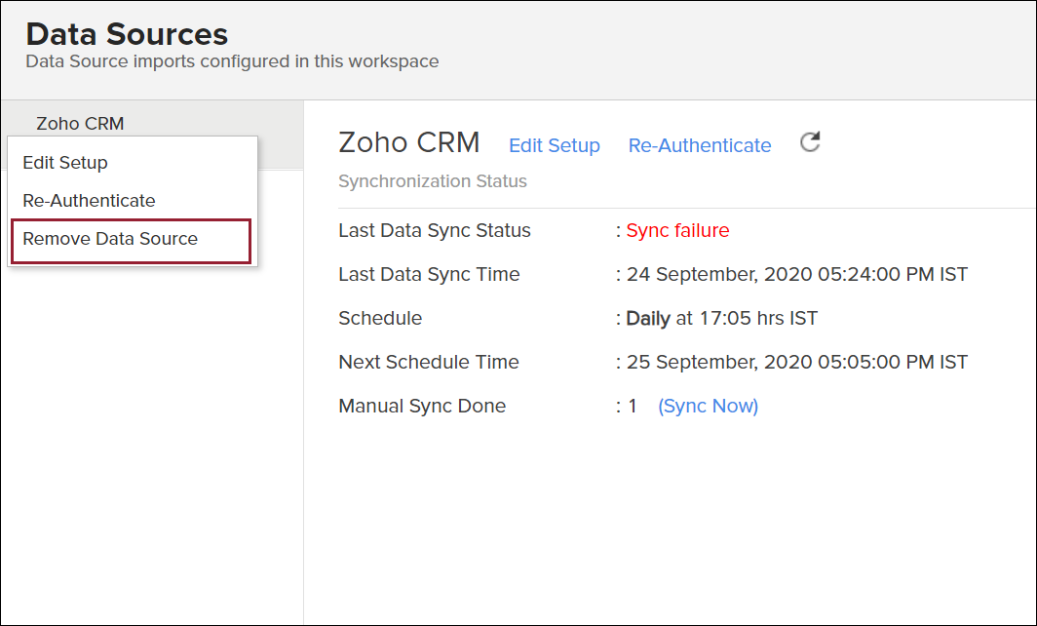Click the Data Sources page heading
Screen dimensions: 1037x626
coord(127,34)
